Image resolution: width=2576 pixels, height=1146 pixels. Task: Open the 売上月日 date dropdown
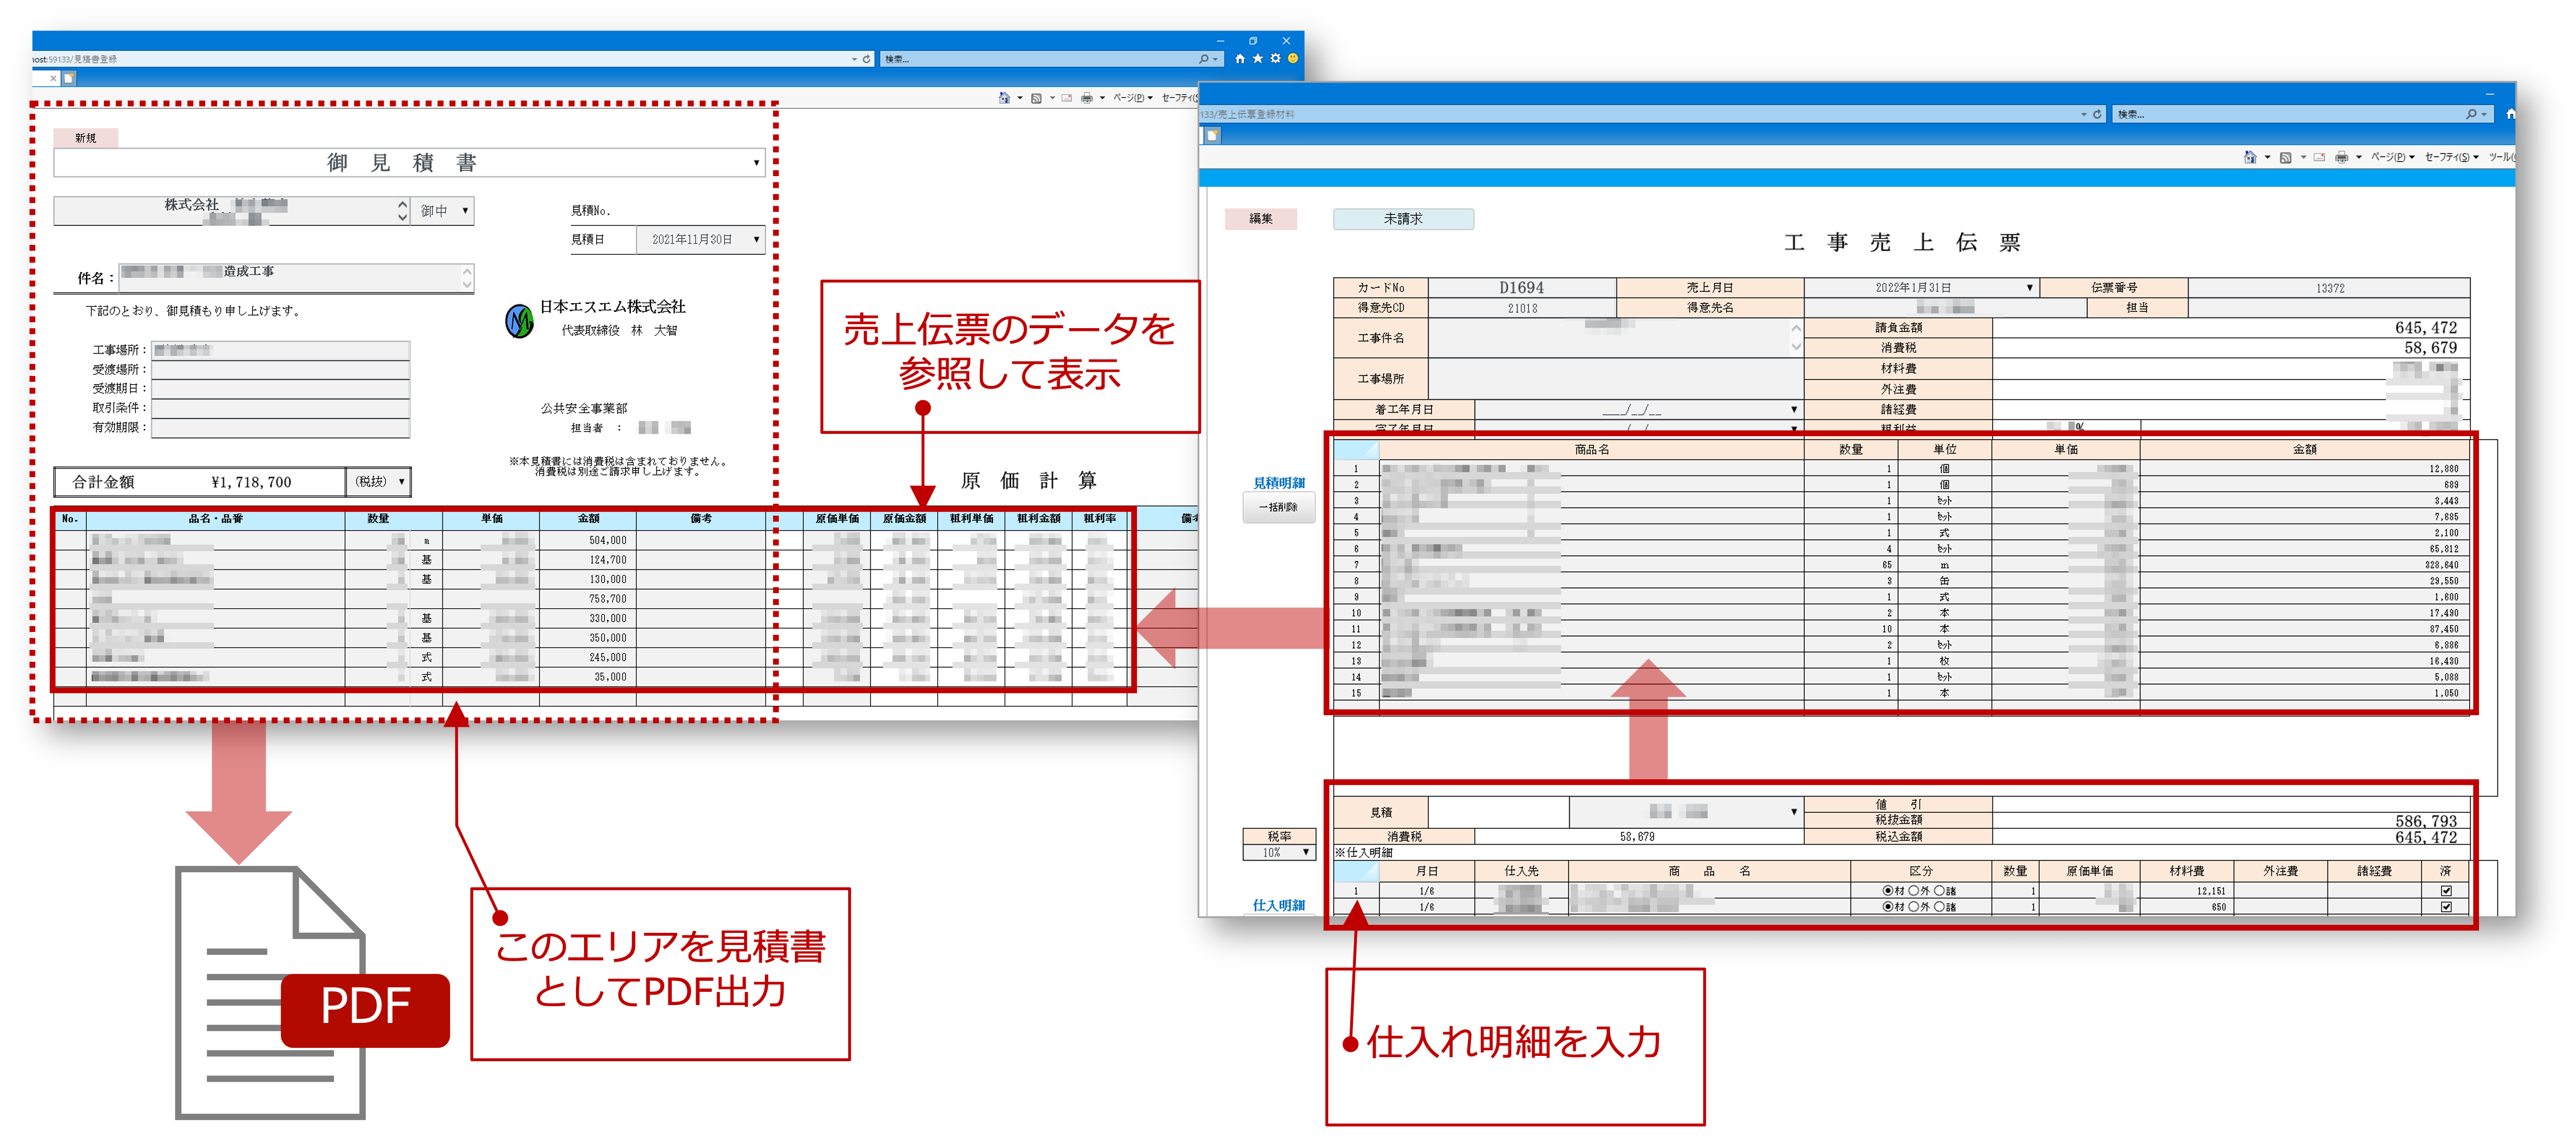coord(2030,287)
